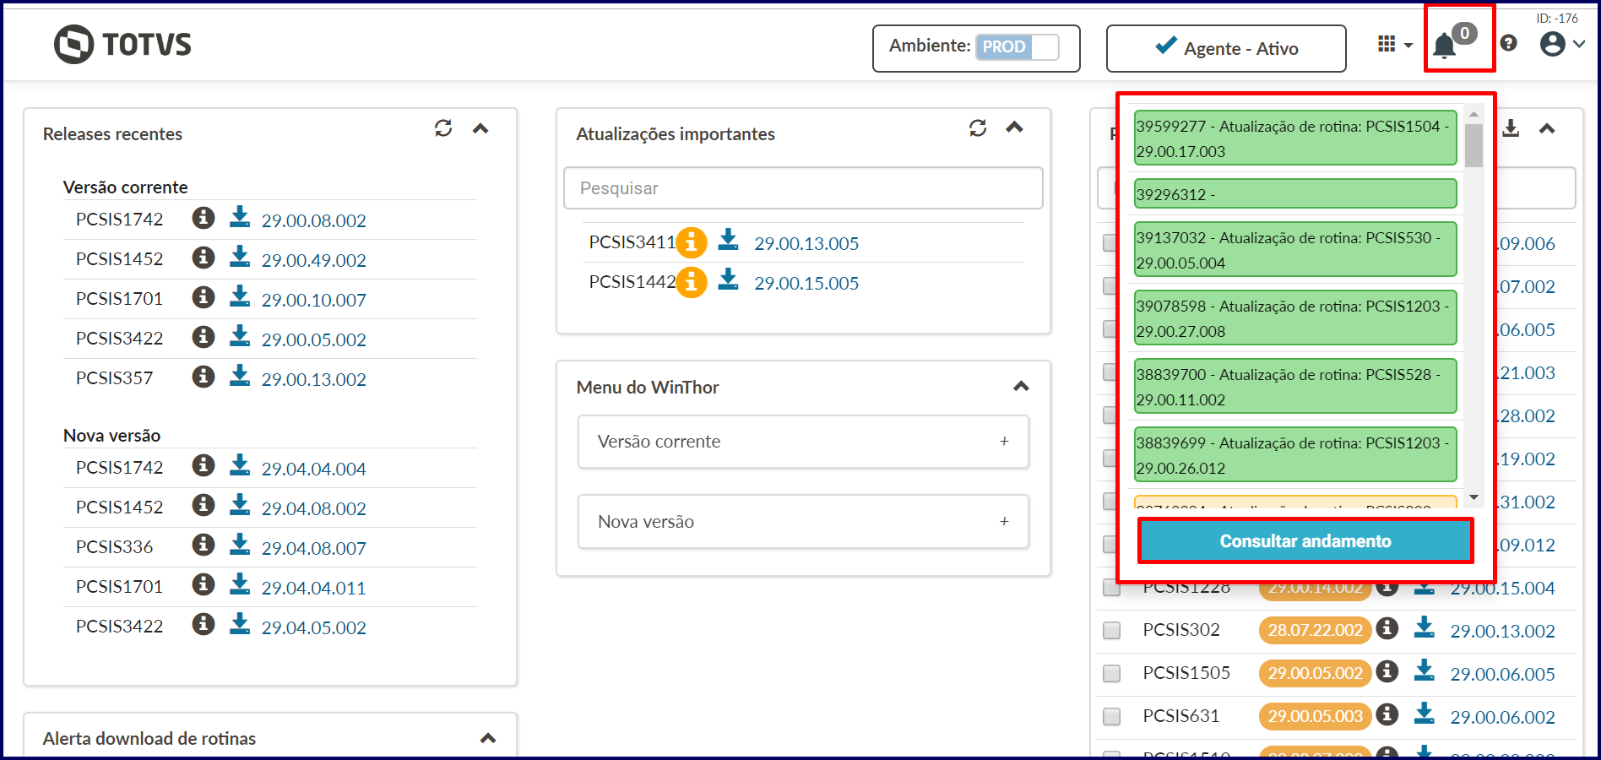Click notification list scroll down arrow
The height and width of the screenshot is (760, 1601).
[1474, 497]
